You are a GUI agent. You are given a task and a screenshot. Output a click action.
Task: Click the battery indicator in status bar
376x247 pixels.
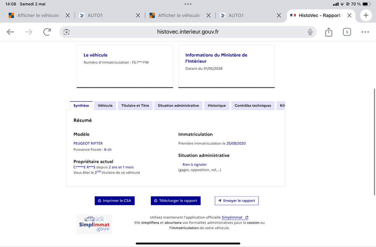click(367, 4)
